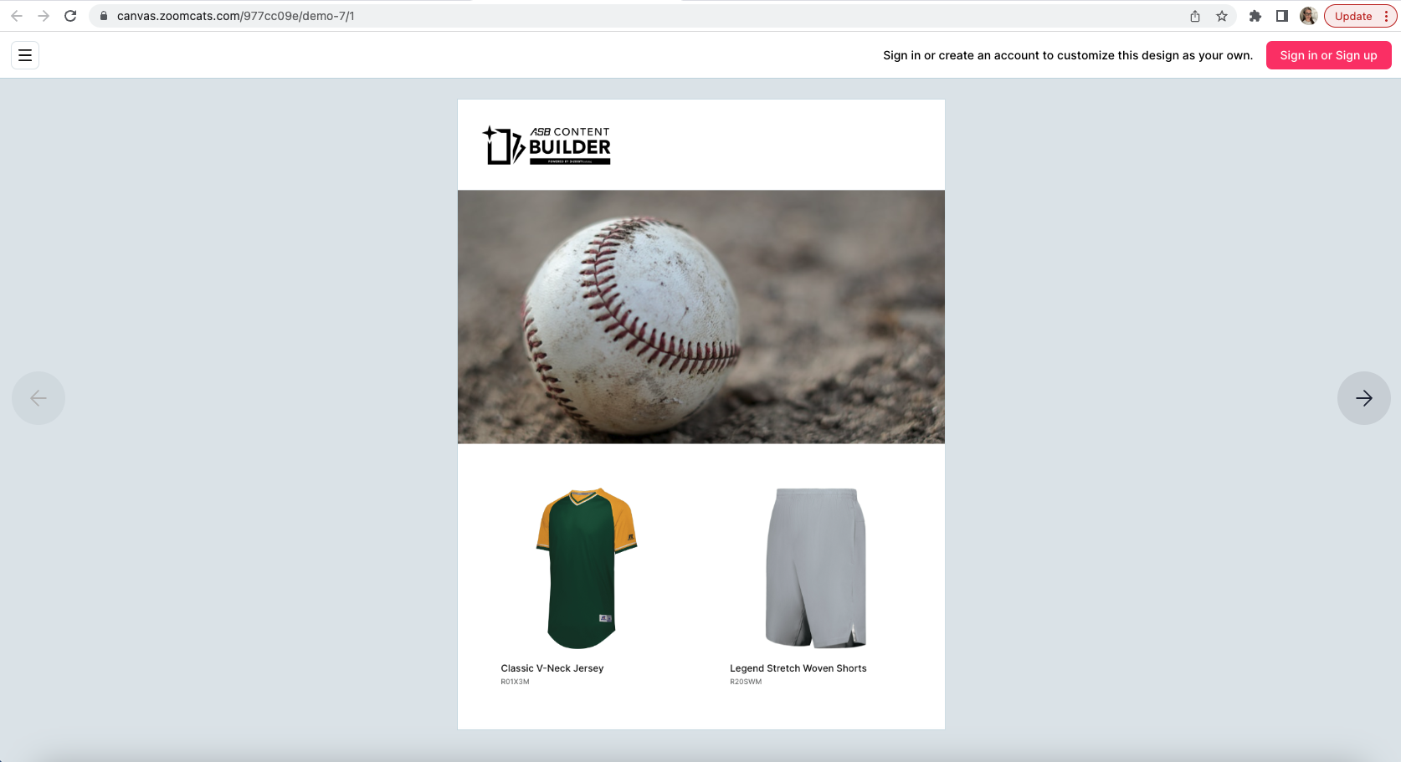Viewport: 1401px width, 762px height.
Task: View site information via the lock icon
Action: (104, 16)
